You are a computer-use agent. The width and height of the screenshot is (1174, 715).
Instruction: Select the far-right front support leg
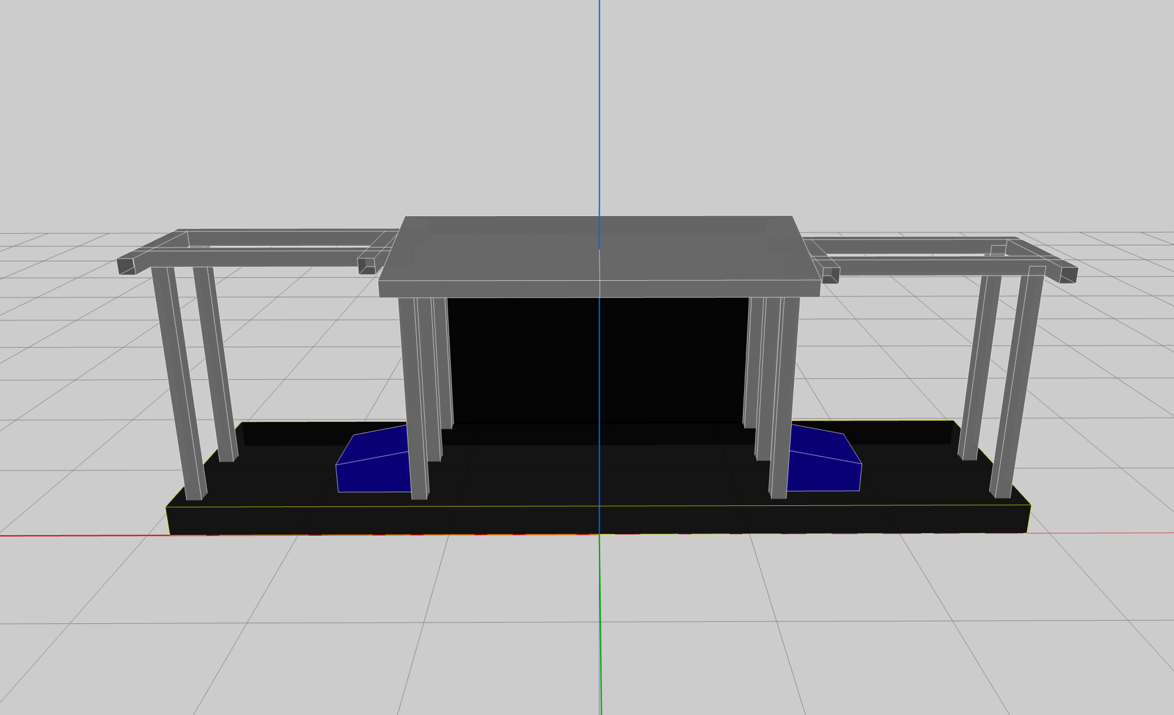(1017, 382)
